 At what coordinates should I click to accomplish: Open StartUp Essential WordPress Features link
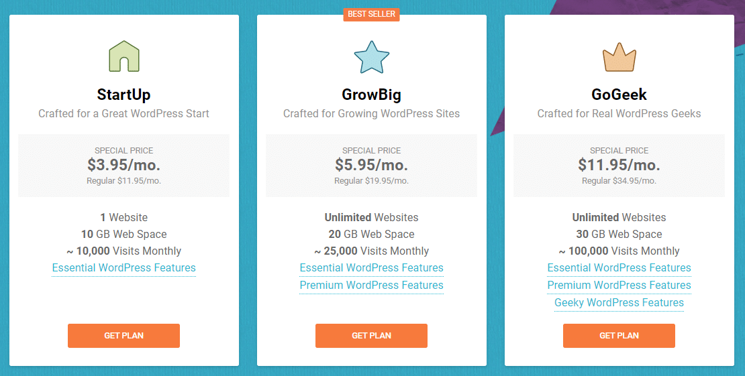[124, 268]
